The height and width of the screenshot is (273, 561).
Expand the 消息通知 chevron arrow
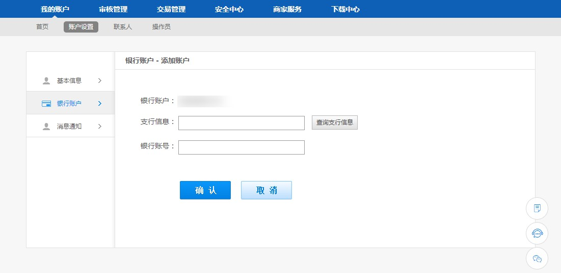point(100,126)
